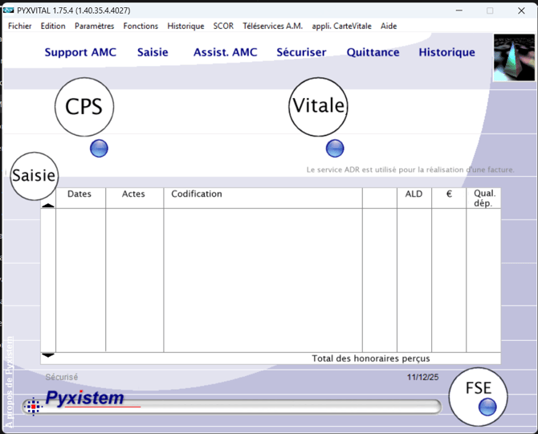The width and height of the screenshot is (538, 434).
Task: Click the round Saisie circle icon
Action: pos(34,175)
